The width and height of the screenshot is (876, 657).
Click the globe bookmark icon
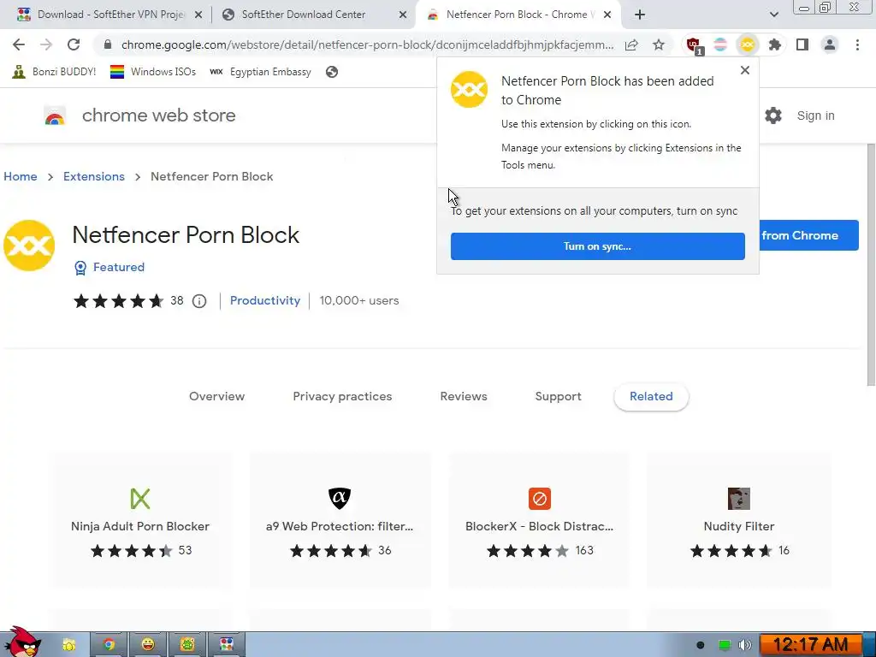pyautogui.click(x=332, y=72)
